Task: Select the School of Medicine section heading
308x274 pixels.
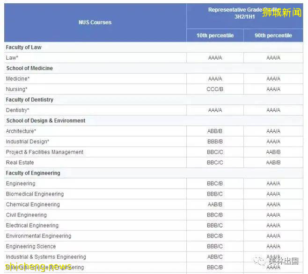Action: pos(29,68)
